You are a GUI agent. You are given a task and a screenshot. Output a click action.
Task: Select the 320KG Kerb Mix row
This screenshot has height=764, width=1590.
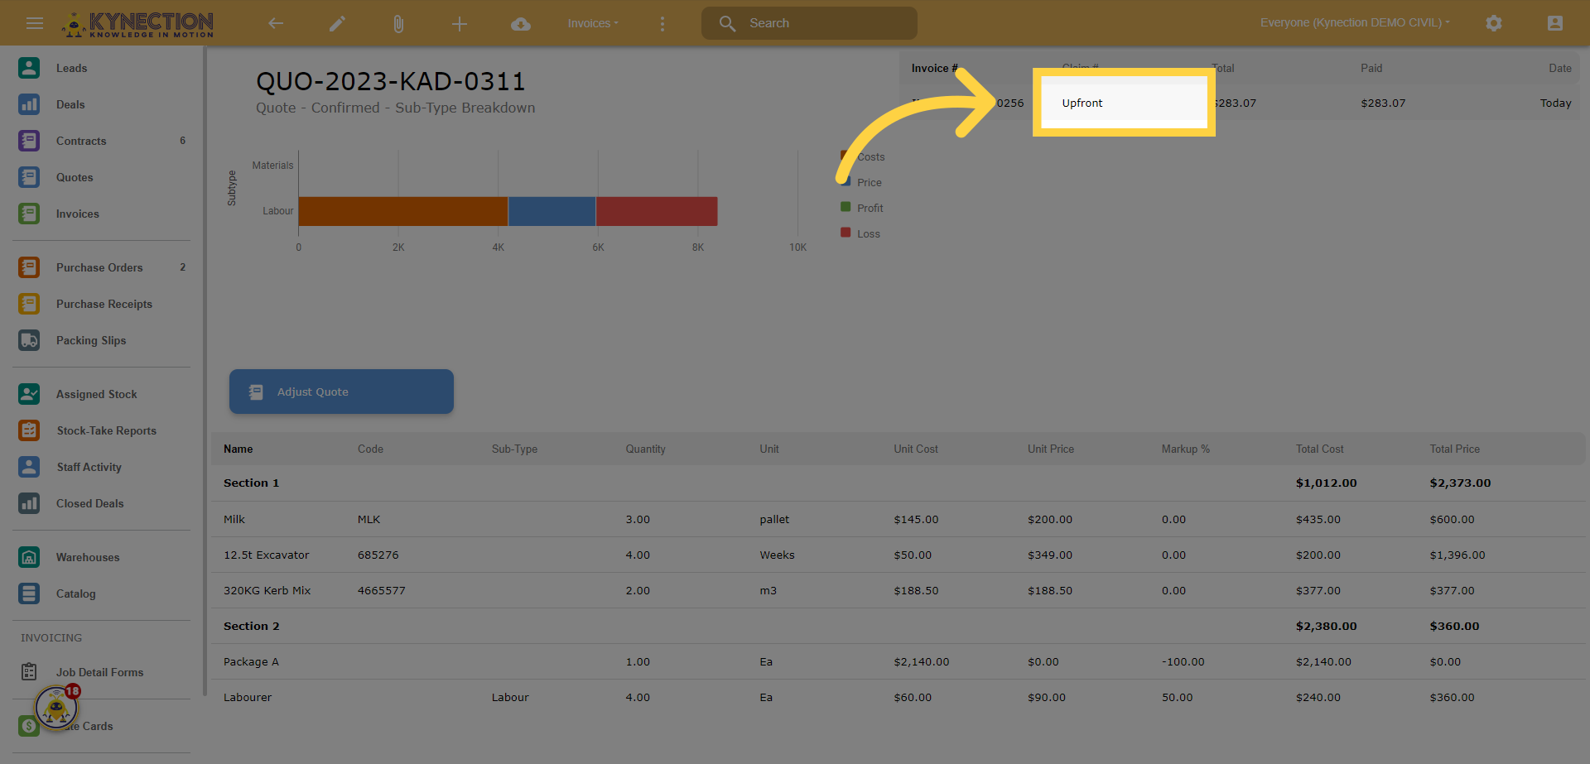[899, 590]
